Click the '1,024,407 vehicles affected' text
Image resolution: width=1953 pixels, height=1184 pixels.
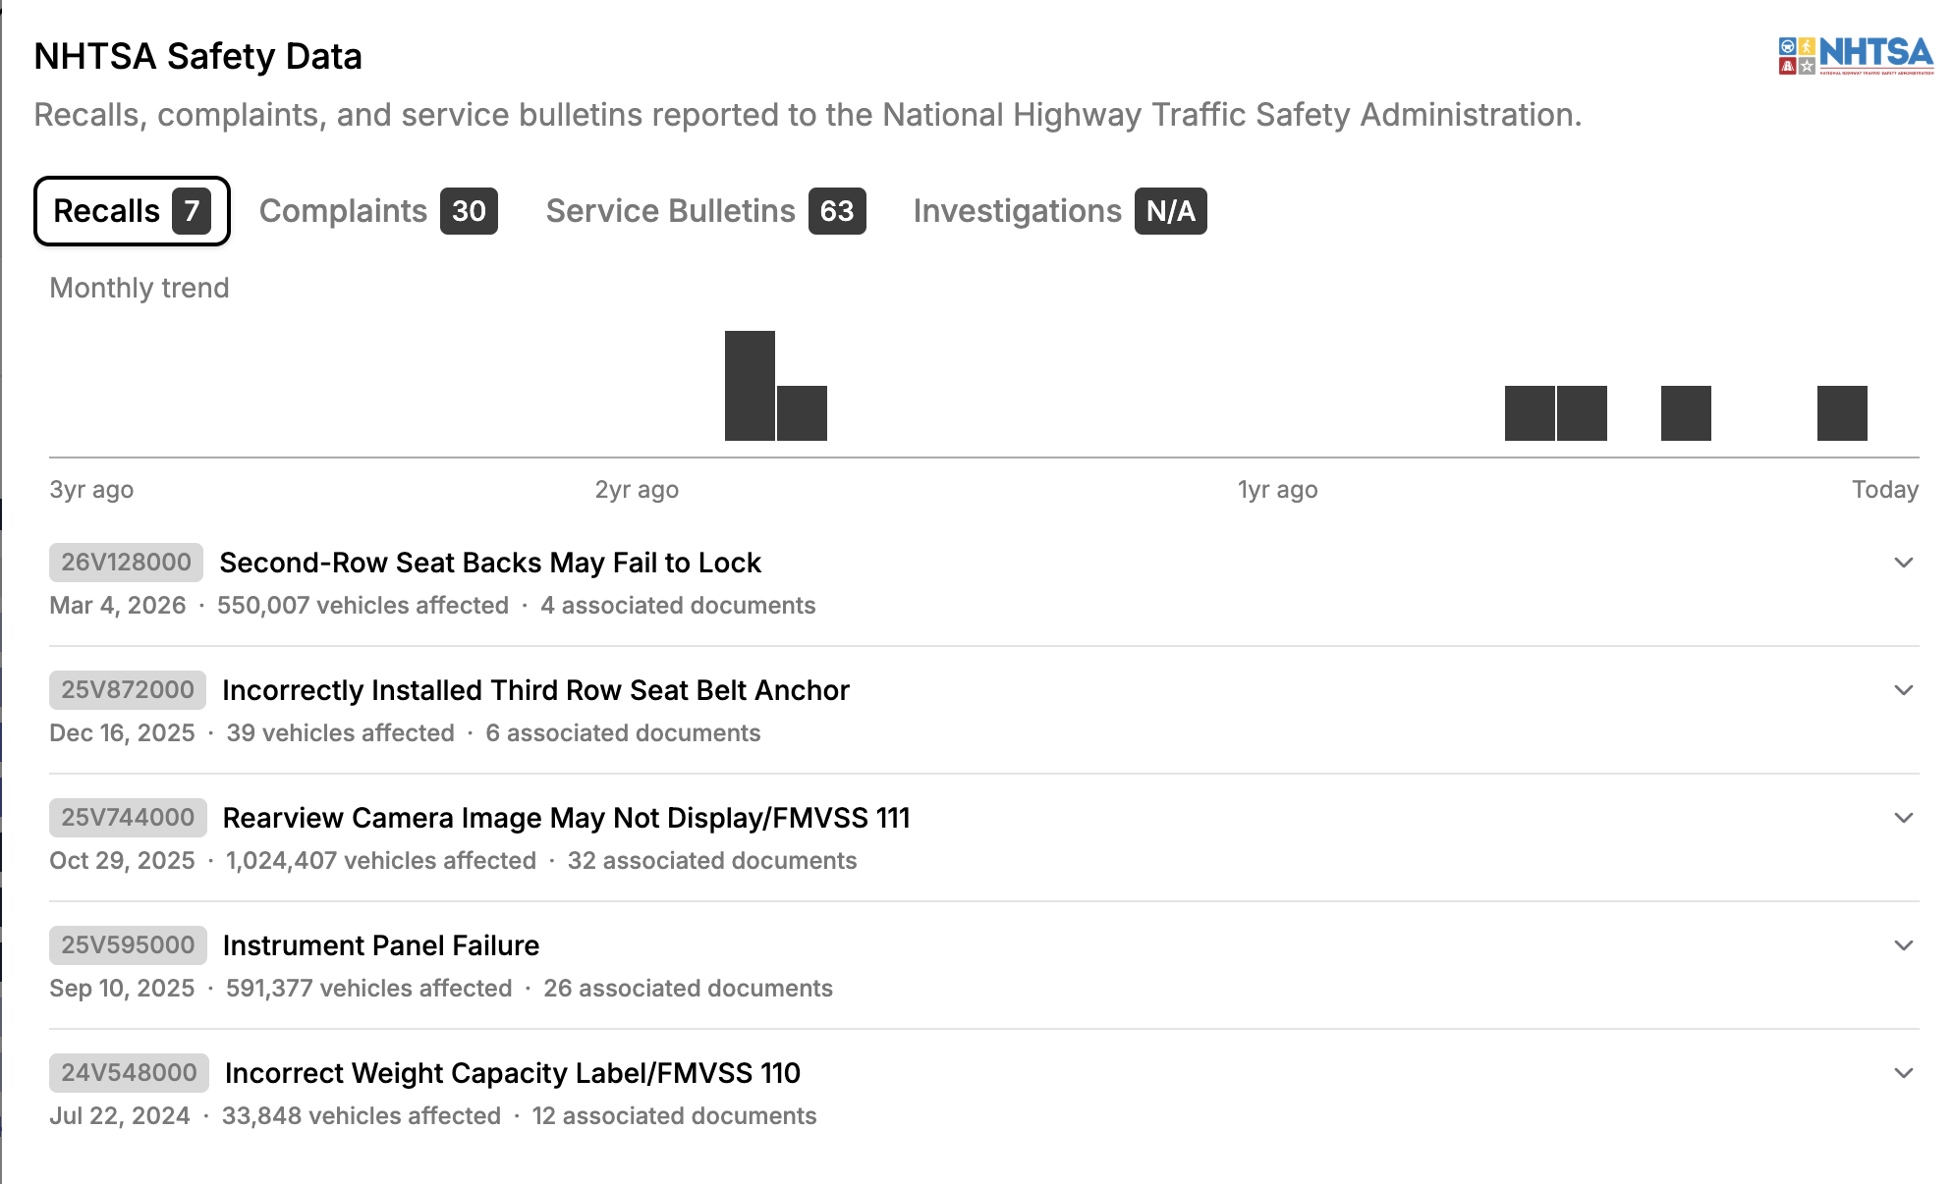click(381, 861)
